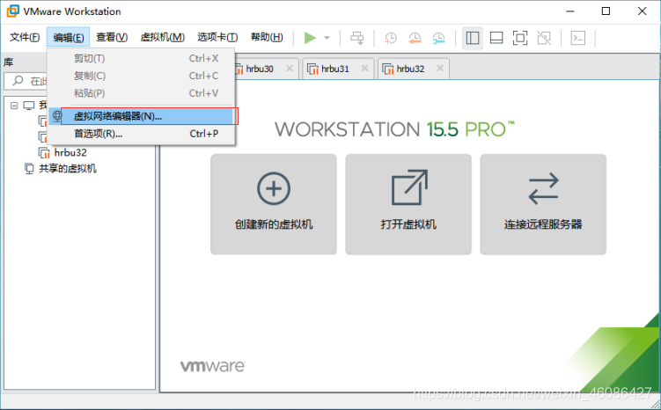Select hrbu32 in the library tree
Image resolution: width=661 pixels, height=410 pixels.
tap(70, 152)
